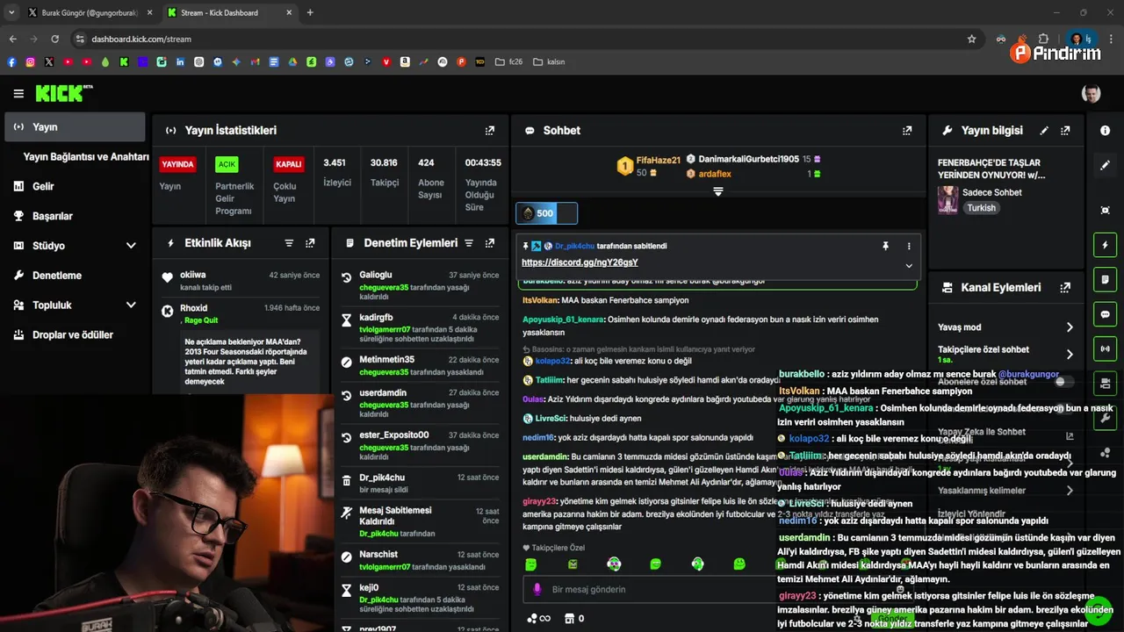Click the focus frame icon in right toolbar
This screenshot has width=1124, height=632.
click(1105, 210)
